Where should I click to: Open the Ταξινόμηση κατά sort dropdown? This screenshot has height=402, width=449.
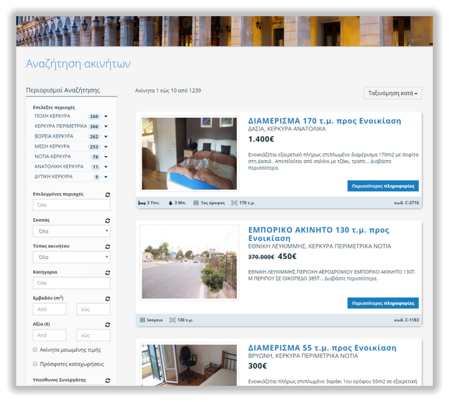tap(393, 93)
